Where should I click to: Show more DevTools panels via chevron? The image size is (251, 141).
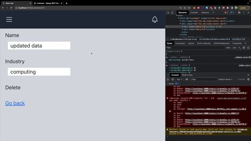213,13
